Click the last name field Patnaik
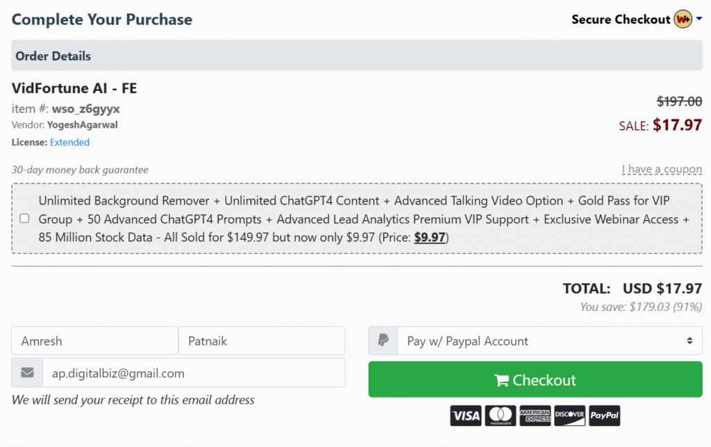711x447 pixels. point(262,341)
